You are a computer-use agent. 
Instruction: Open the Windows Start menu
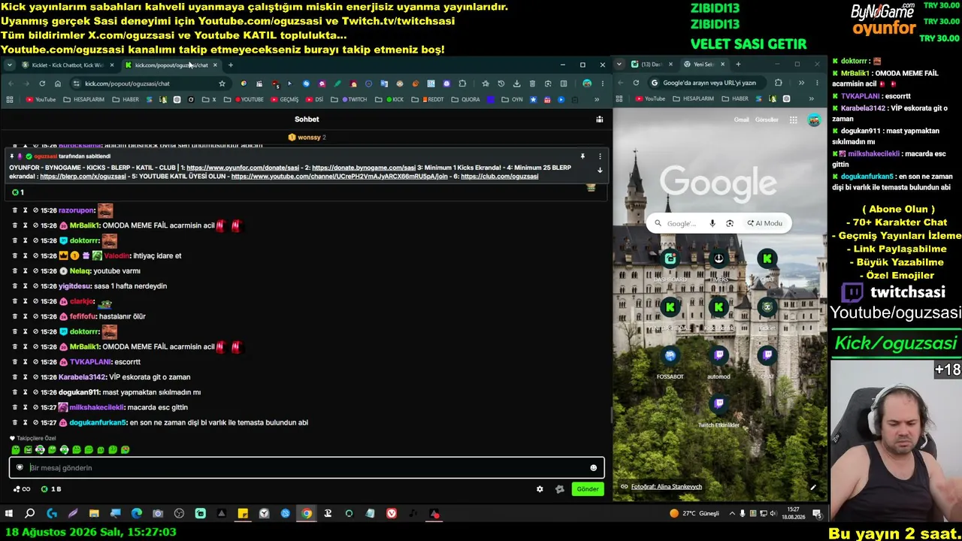9,514
